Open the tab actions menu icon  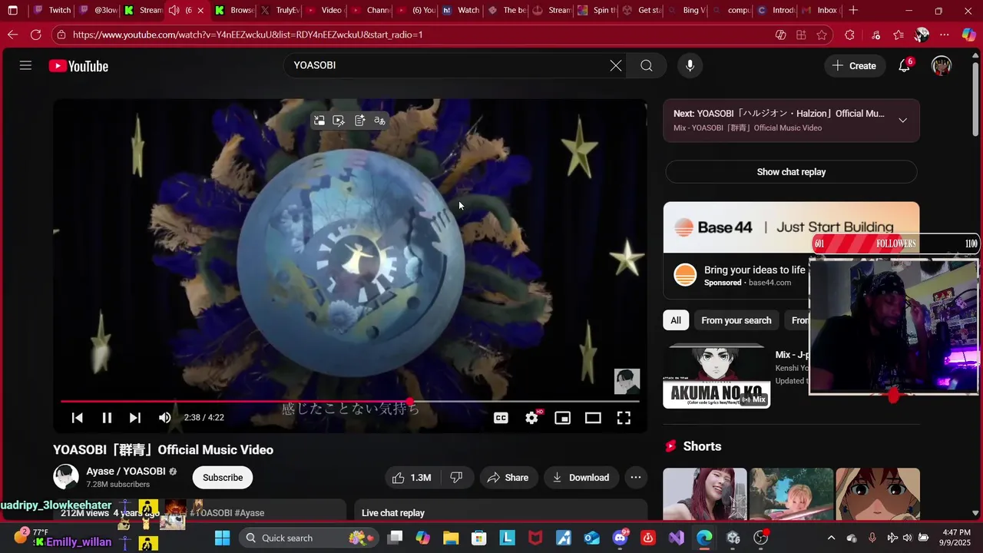coord(12,11)
